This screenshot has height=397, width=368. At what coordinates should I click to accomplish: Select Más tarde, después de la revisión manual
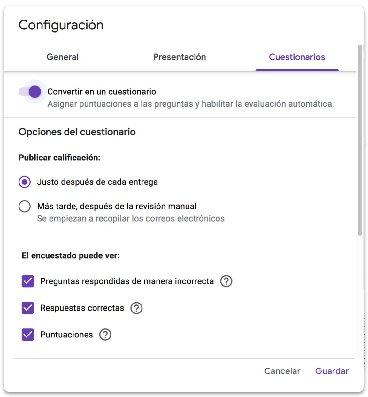point(25,206)
